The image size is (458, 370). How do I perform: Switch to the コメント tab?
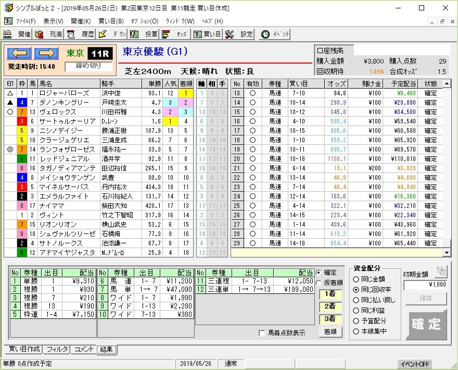(84, 349)
